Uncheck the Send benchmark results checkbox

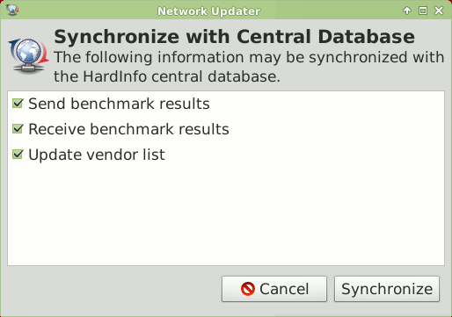(18, 104)
